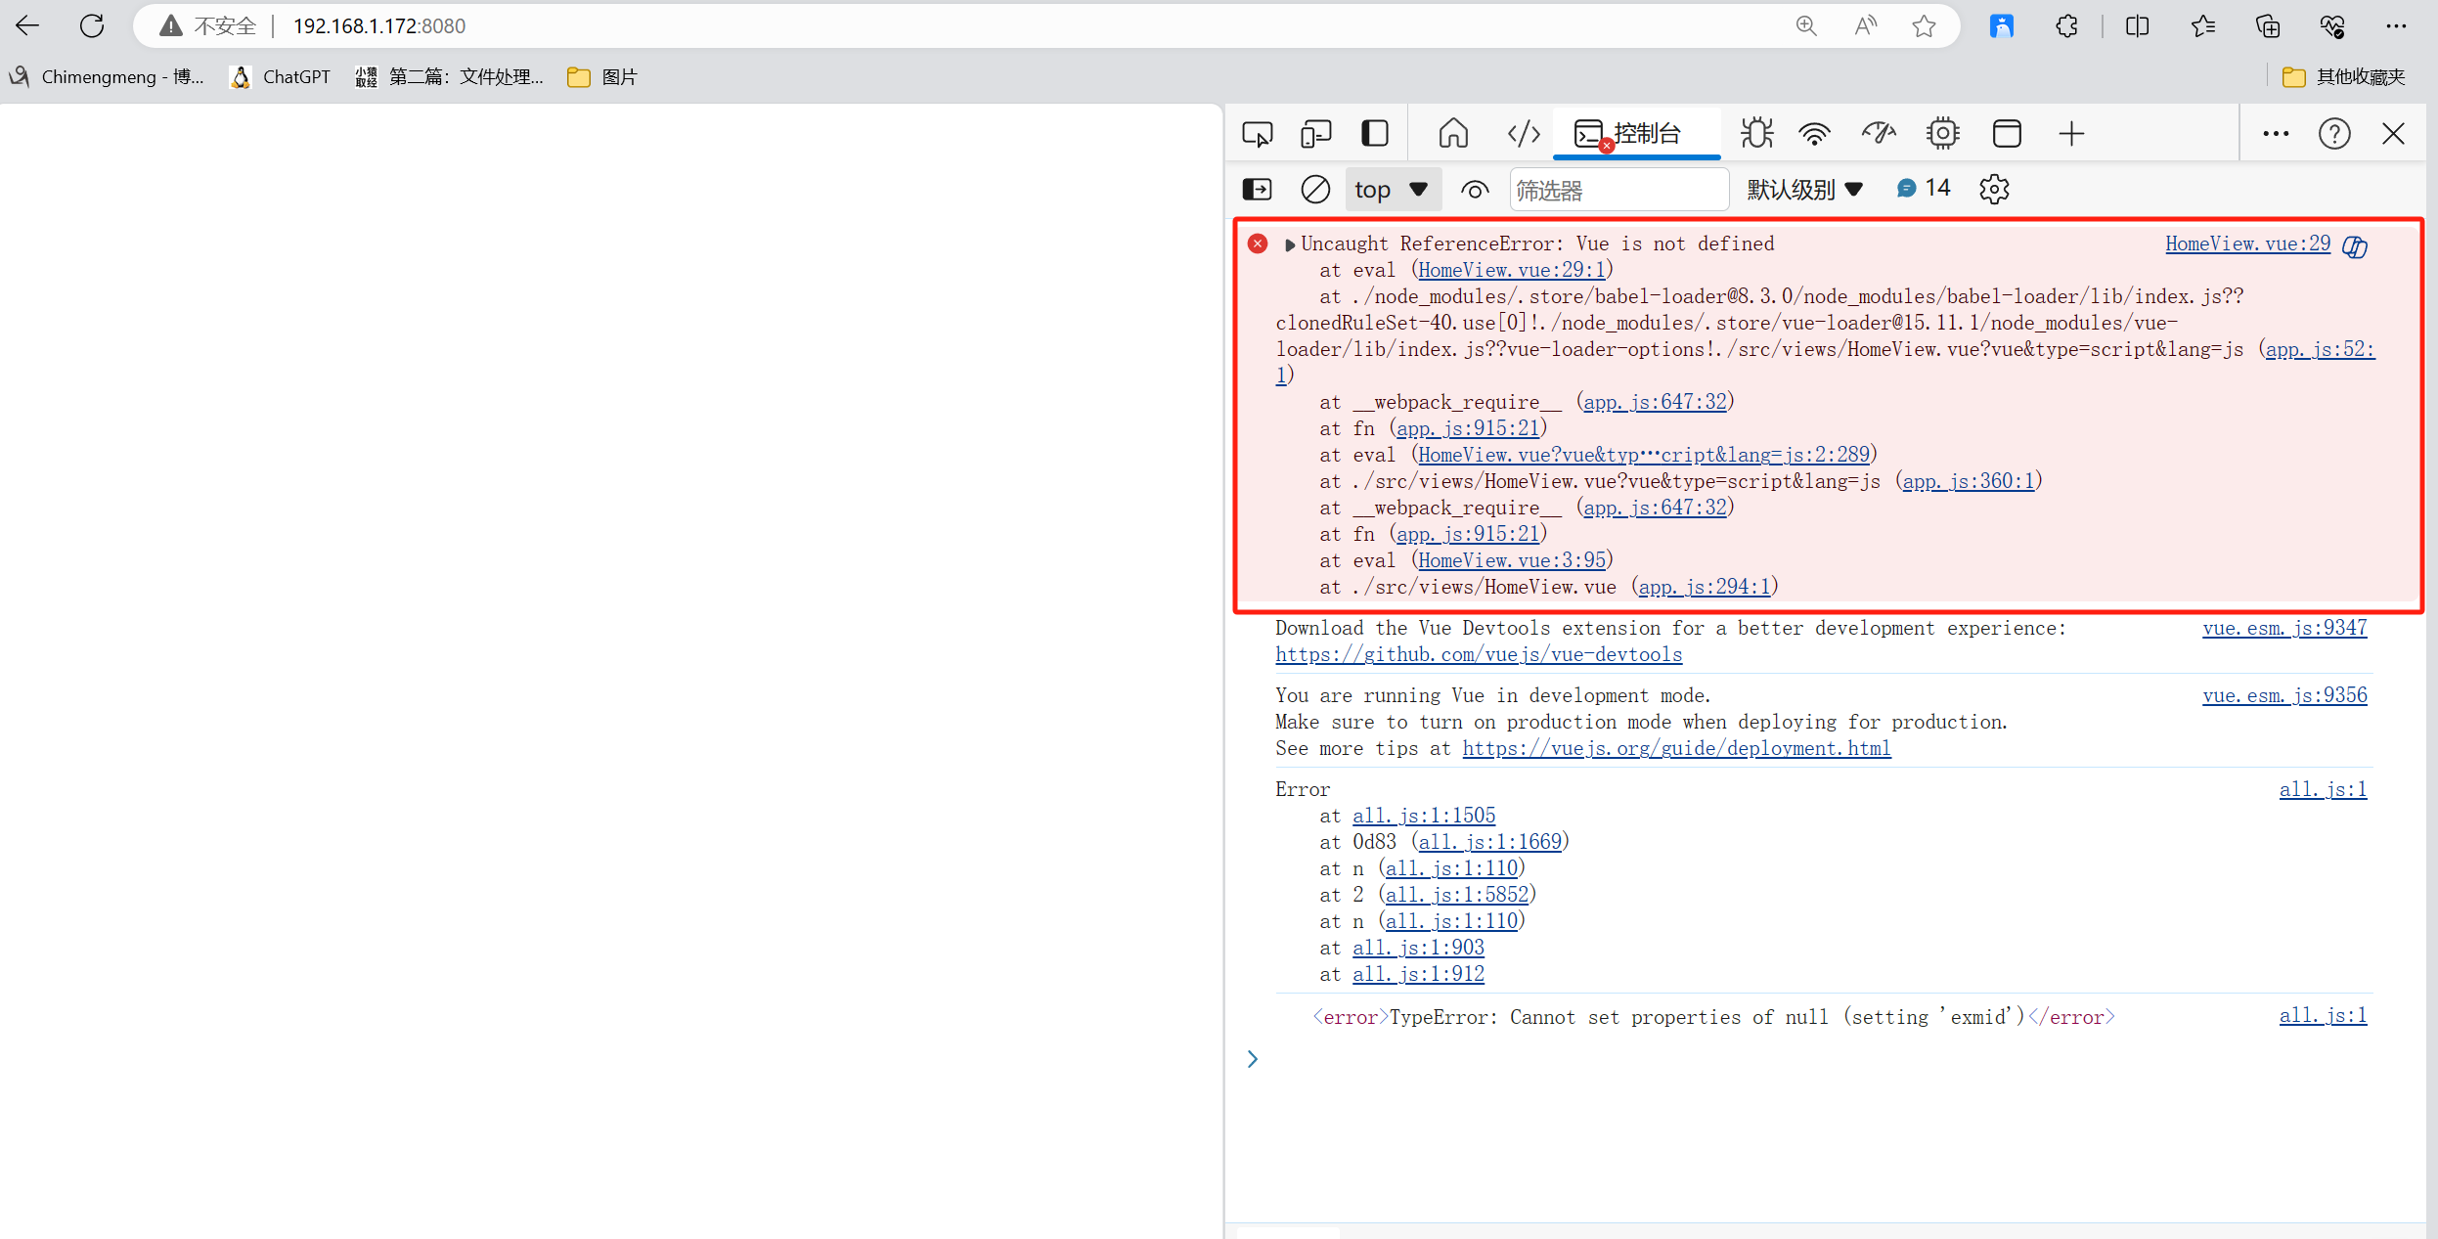Image resolution: width=2438 pixels, height=1239 pixels.
Task: Open the 其他收藏夹 folder
Action: (2343, 76)
